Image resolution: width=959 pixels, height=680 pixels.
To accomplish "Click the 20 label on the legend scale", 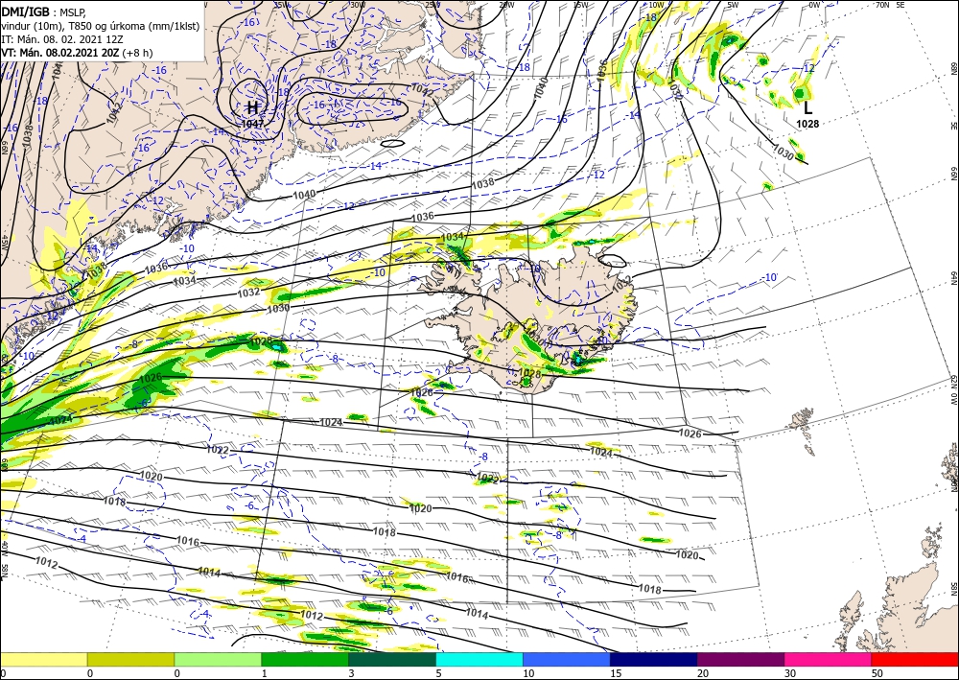I will [703, 673].
